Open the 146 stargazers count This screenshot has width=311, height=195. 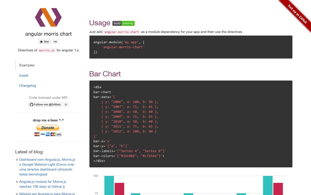point(55,42)
